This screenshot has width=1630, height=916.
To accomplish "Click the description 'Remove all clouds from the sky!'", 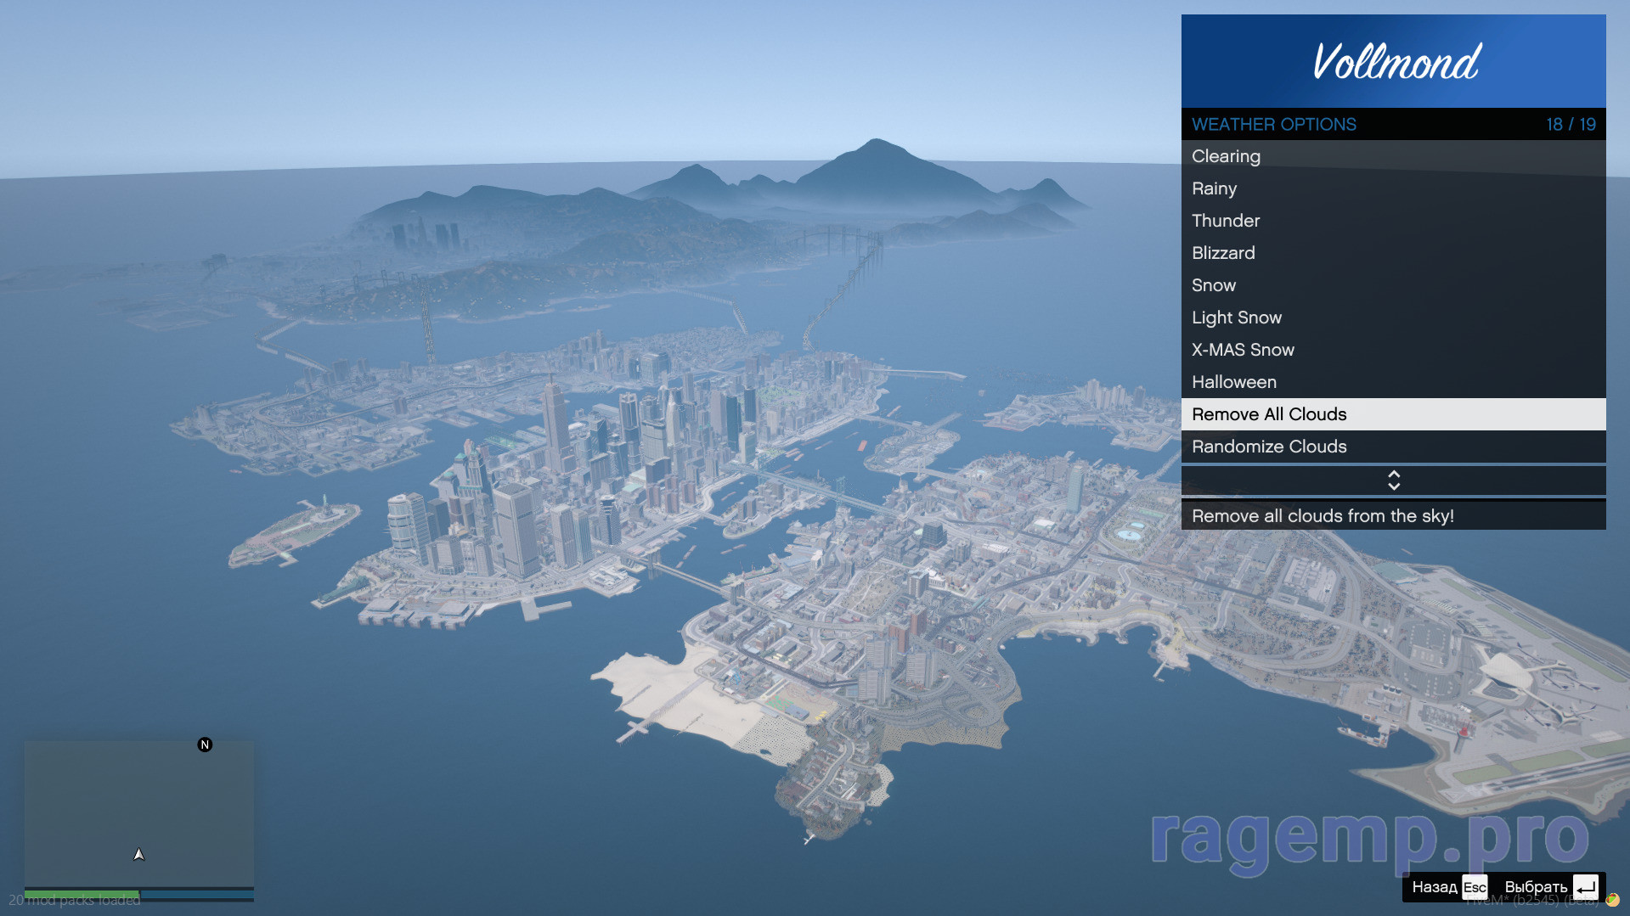I will (x=1323, y=516).
